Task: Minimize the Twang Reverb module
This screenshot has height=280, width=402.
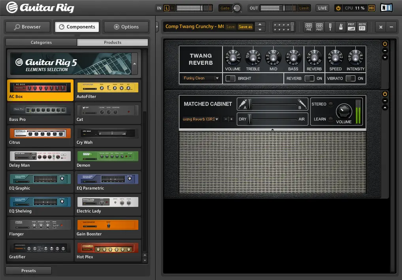Action: click(385, 51)
